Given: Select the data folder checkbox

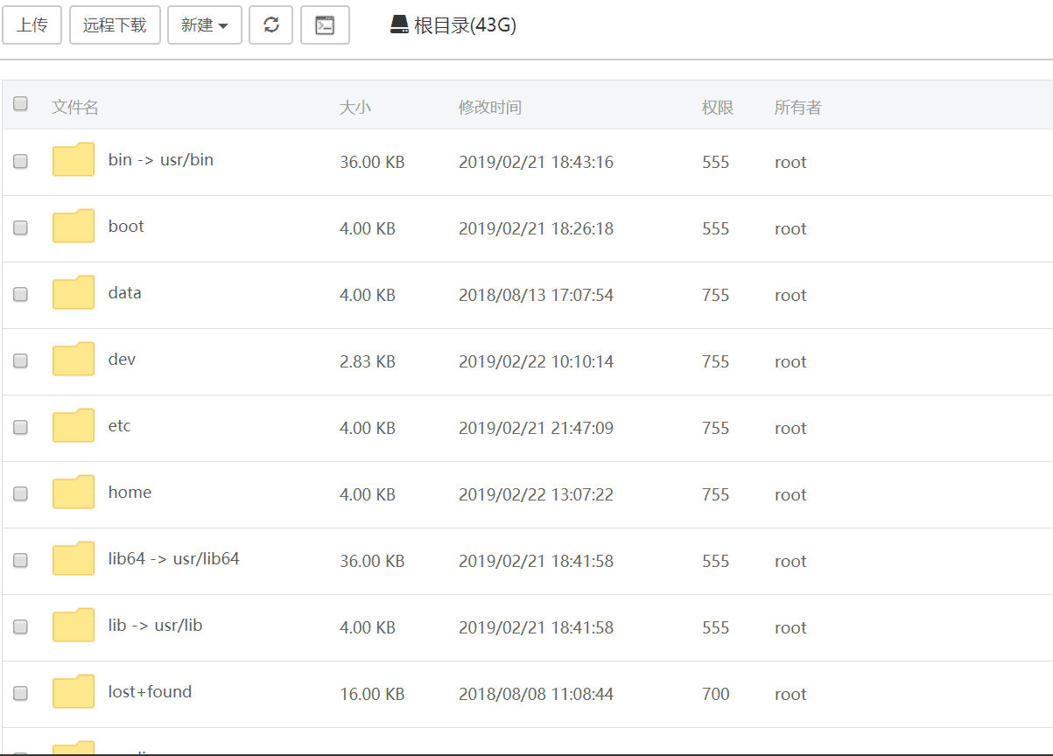Looking at the screenshot, I should click(21, 294).
